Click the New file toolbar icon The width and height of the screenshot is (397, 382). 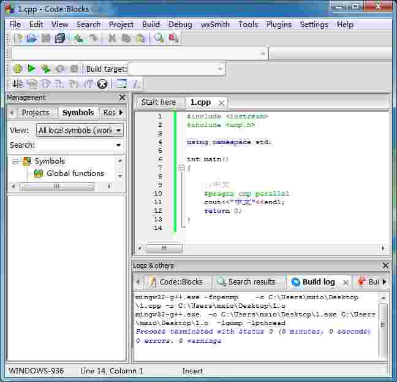(18, 39)
